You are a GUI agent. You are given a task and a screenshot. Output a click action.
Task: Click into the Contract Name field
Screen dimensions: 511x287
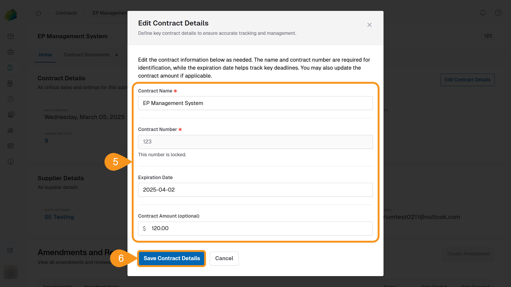click(255, 103)
